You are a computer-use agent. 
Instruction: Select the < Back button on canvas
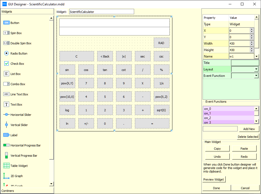[105, 56]
